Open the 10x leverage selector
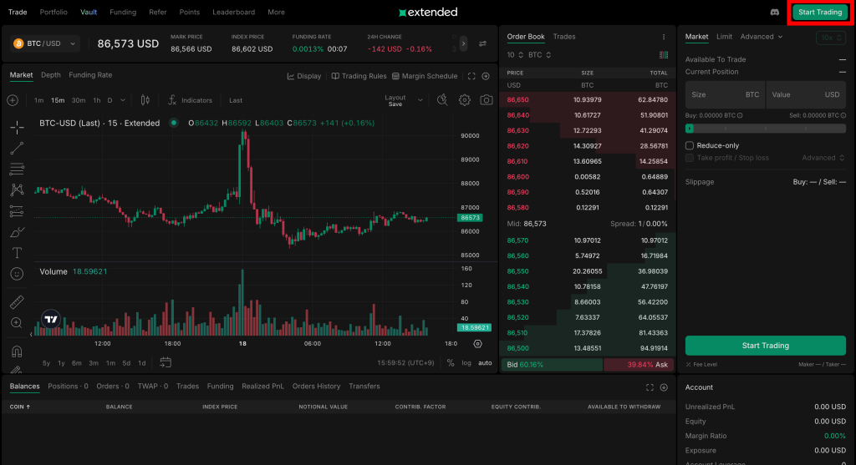The width and height of the screenshot is (856, 465). pos(830,38)
